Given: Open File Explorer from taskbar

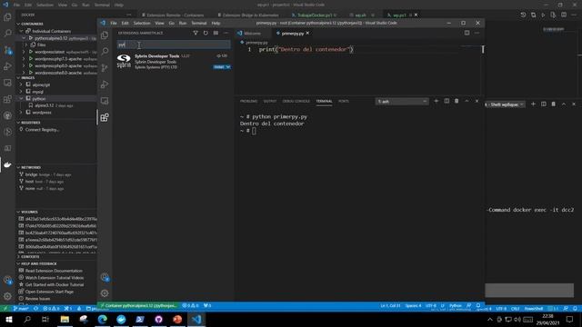Looking at the screenshot, I should pos(65,319).
